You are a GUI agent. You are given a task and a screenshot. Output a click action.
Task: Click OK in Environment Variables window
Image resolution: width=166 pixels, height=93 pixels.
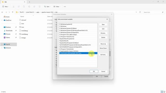click(x=97, y=76)
